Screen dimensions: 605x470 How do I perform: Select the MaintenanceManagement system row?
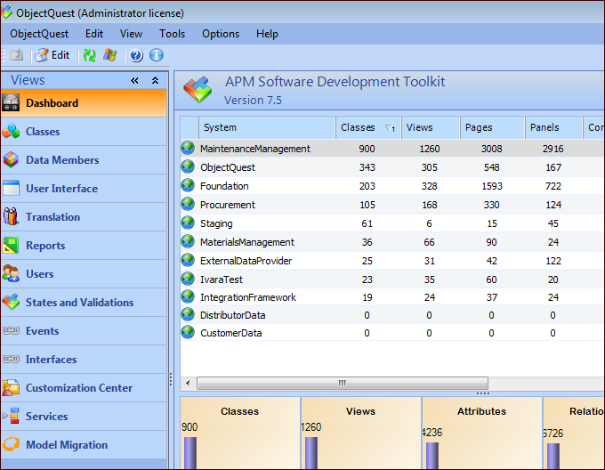click(255, 149)
